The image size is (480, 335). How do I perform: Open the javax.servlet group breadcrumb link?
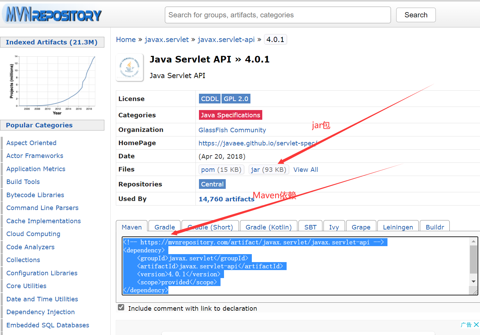coord(167,40)
